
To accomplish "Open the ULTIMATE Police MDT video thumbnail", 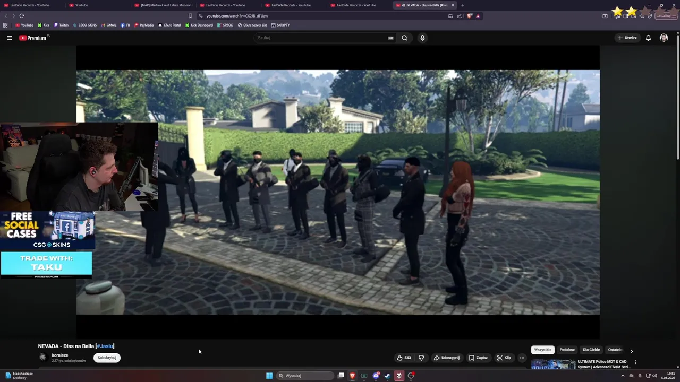I will (x=553, y=364).
